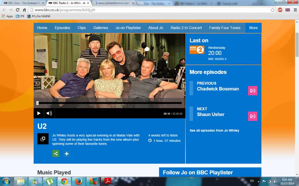The height and width of the screenshot is (186, 299).
Task: Open File Explorer from taskbar
Action: 21,181
